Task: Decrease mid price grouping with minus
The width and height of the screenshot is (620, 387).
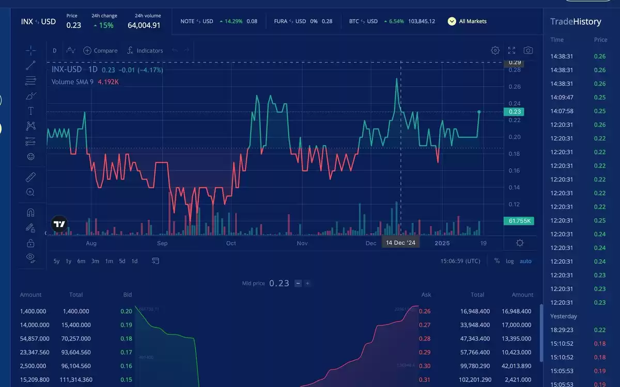Action: click(x=298, y=283)
